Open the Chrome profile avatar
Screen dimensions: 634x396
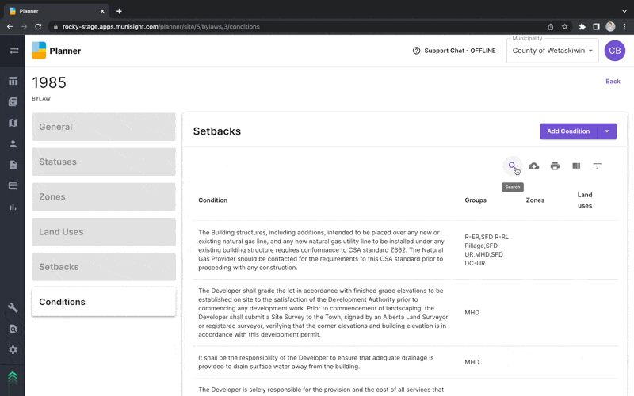click(610, 27)
